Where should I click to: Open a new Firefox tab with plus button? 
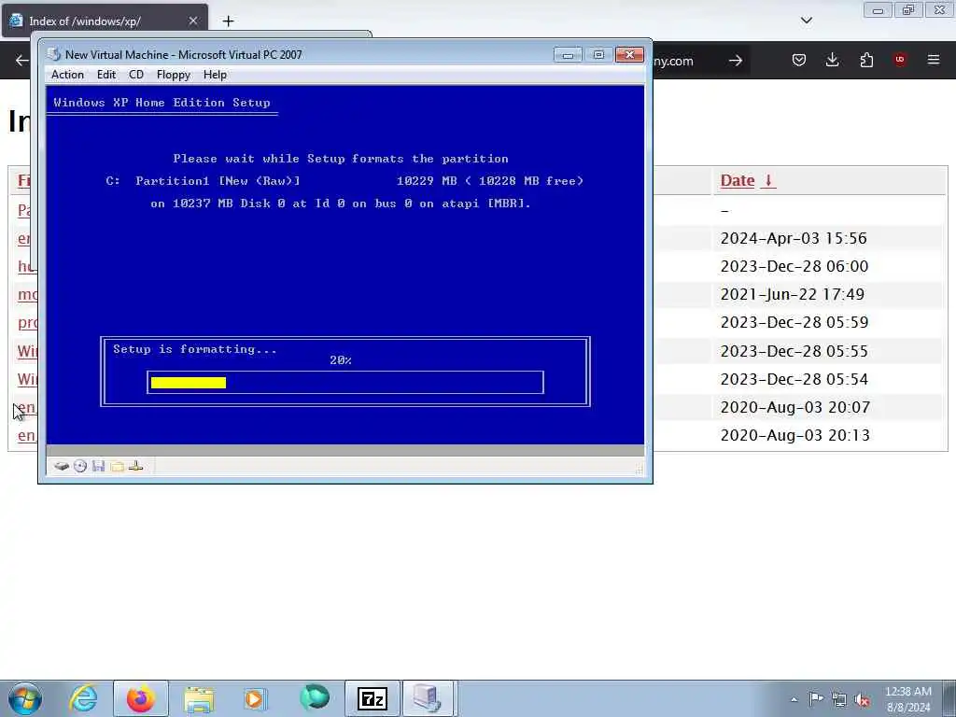point(228,21)
